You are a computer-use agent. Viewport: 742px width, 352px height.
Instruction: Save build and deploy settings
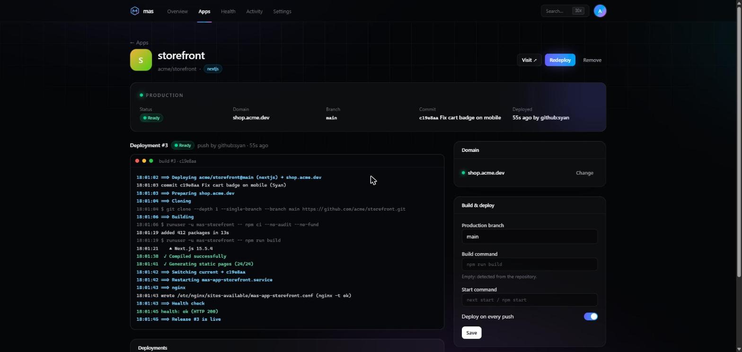coord(471,333)
